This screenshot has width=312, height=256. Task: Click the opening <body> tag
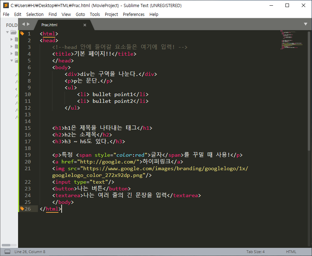coord(62,67)
